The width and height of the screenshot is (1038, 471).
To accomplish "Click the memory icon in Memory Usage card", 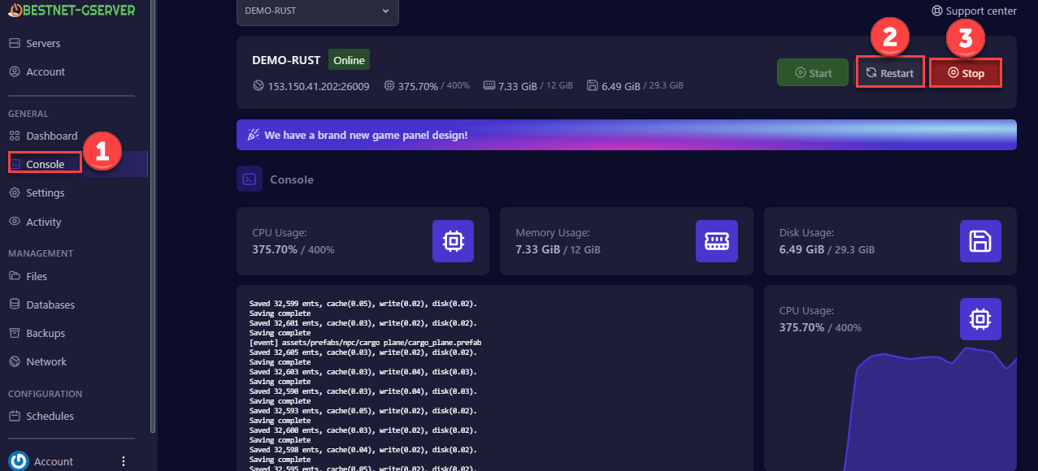I will click(x=716, y=240).
